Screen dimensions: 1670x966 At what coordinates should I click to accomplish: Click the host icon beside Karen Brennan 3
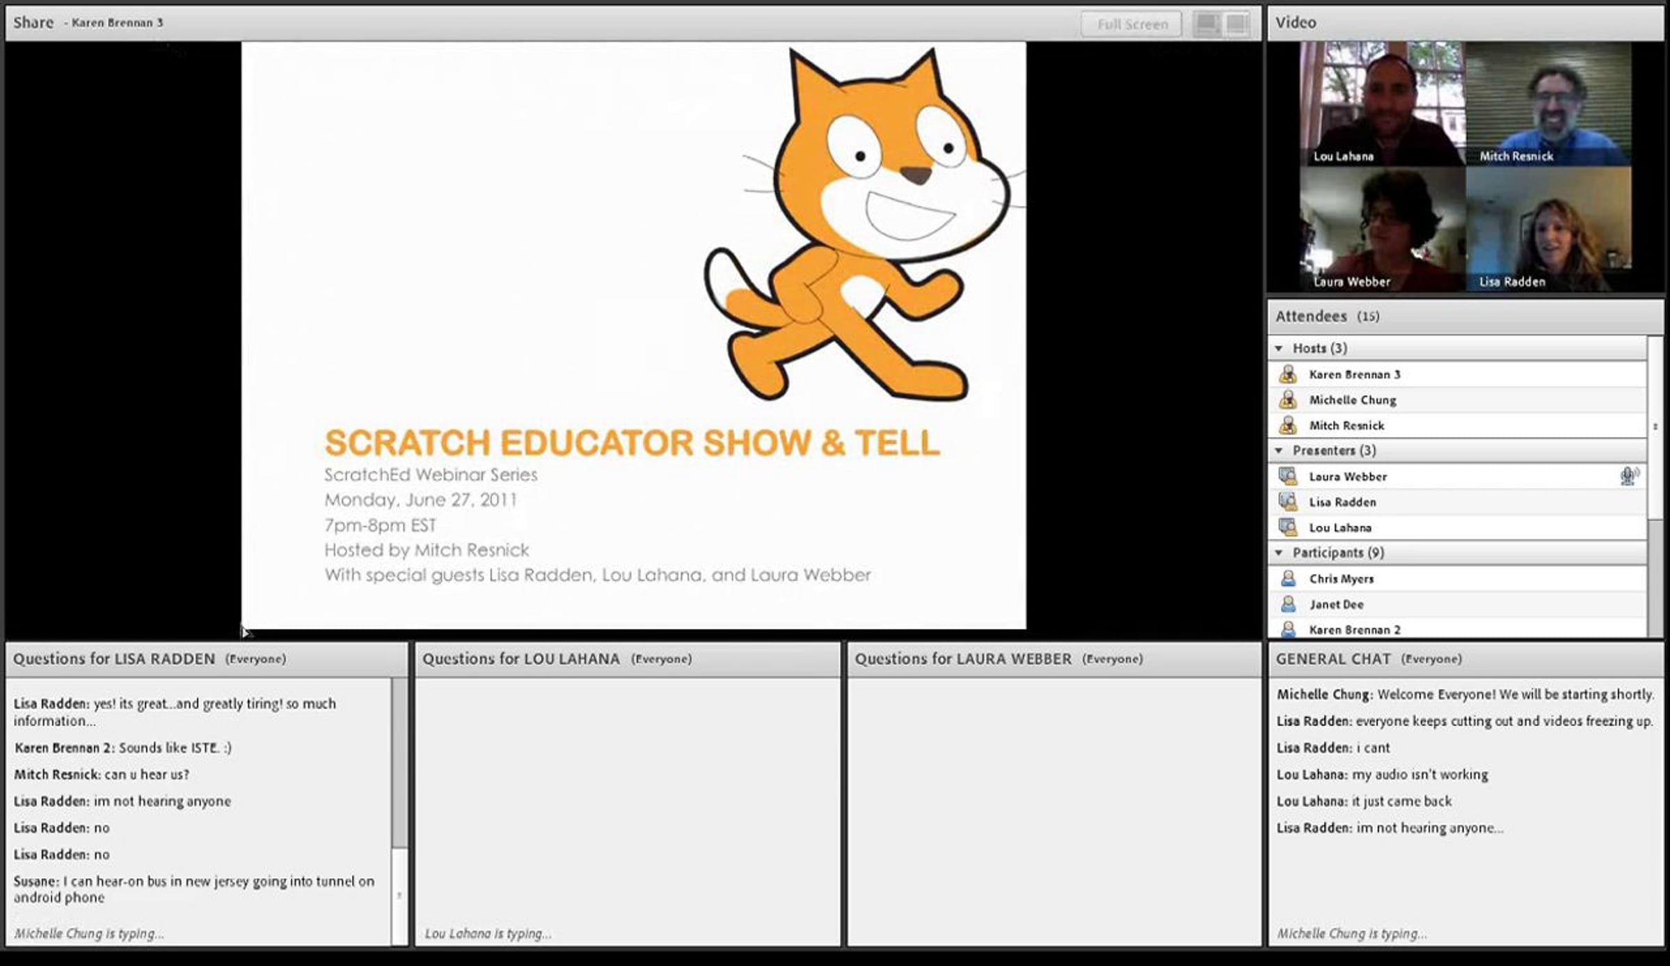(x=1288, y=374)
